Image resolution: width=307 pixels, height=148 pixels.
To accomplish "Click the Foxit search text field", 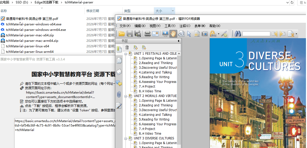I will 256,34.
